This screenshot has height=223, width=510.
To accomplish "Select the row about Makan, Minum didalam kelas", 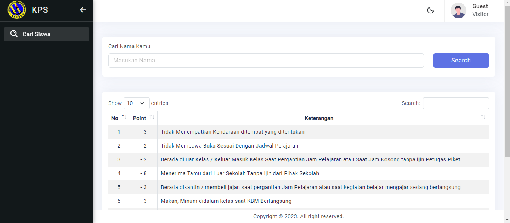I will coord(225,201).
